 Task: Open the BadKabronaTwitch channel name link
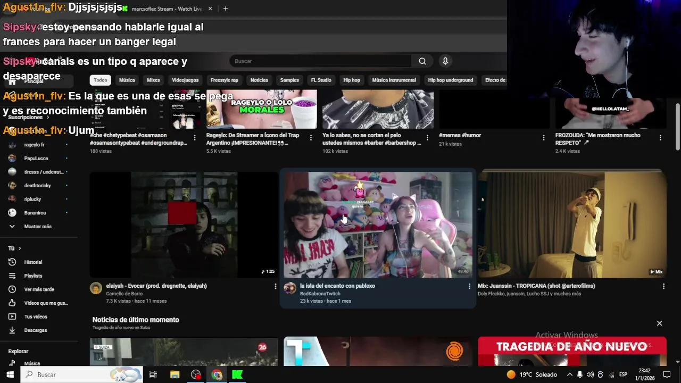tap(320, 294)
